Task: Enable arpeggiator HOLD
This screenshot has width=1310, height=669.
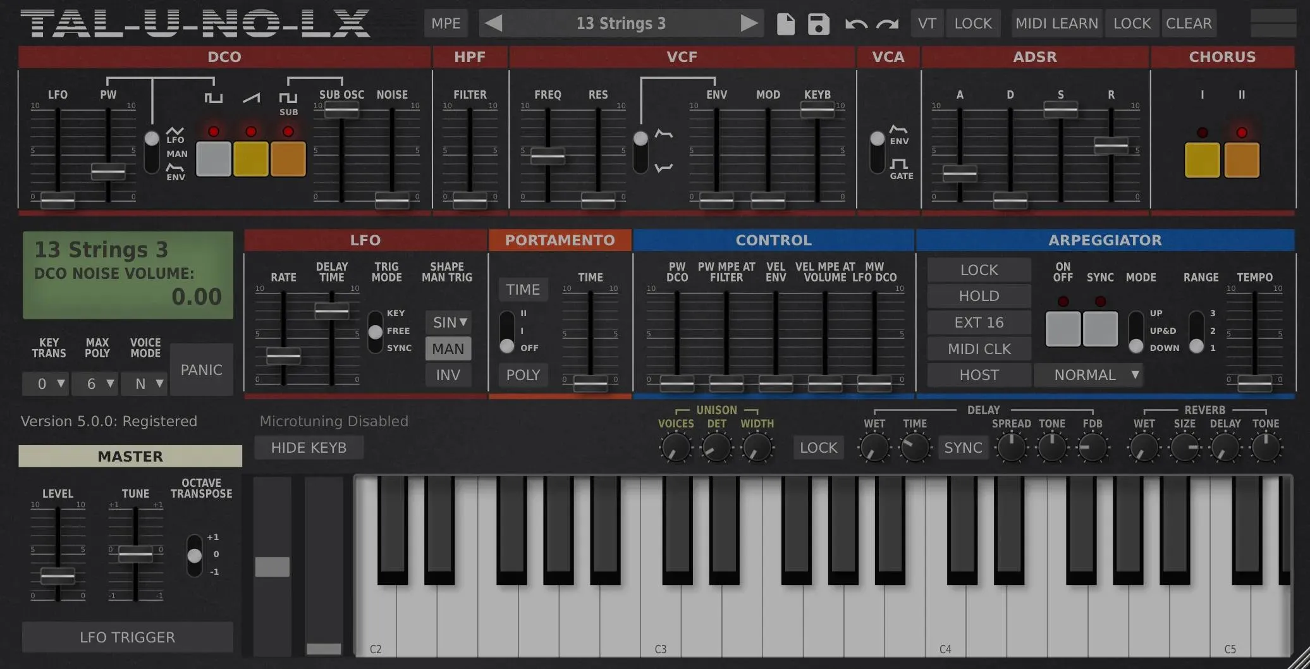Action: coord(979,296)
